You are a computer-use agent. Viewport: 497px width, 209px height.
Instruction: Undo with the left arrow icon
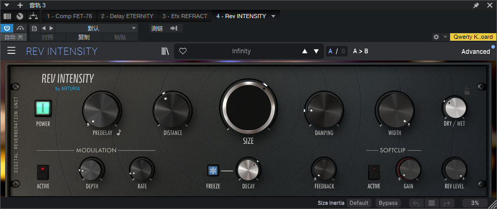coord(416,203)
